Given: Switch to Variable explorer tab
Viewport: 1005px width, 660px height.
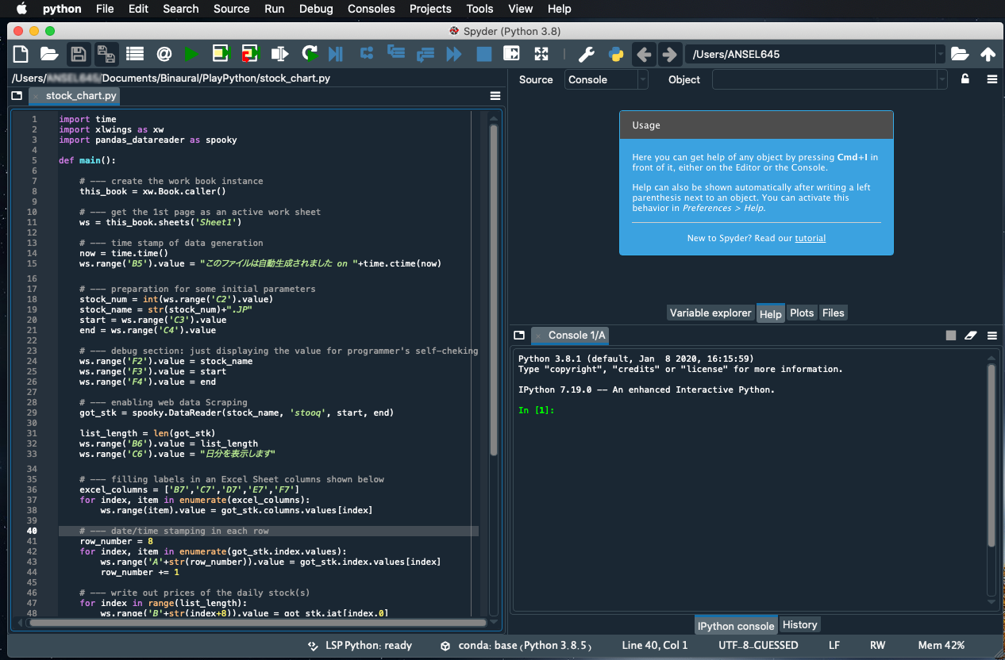Looking at the screenshot, I should 710,313.
